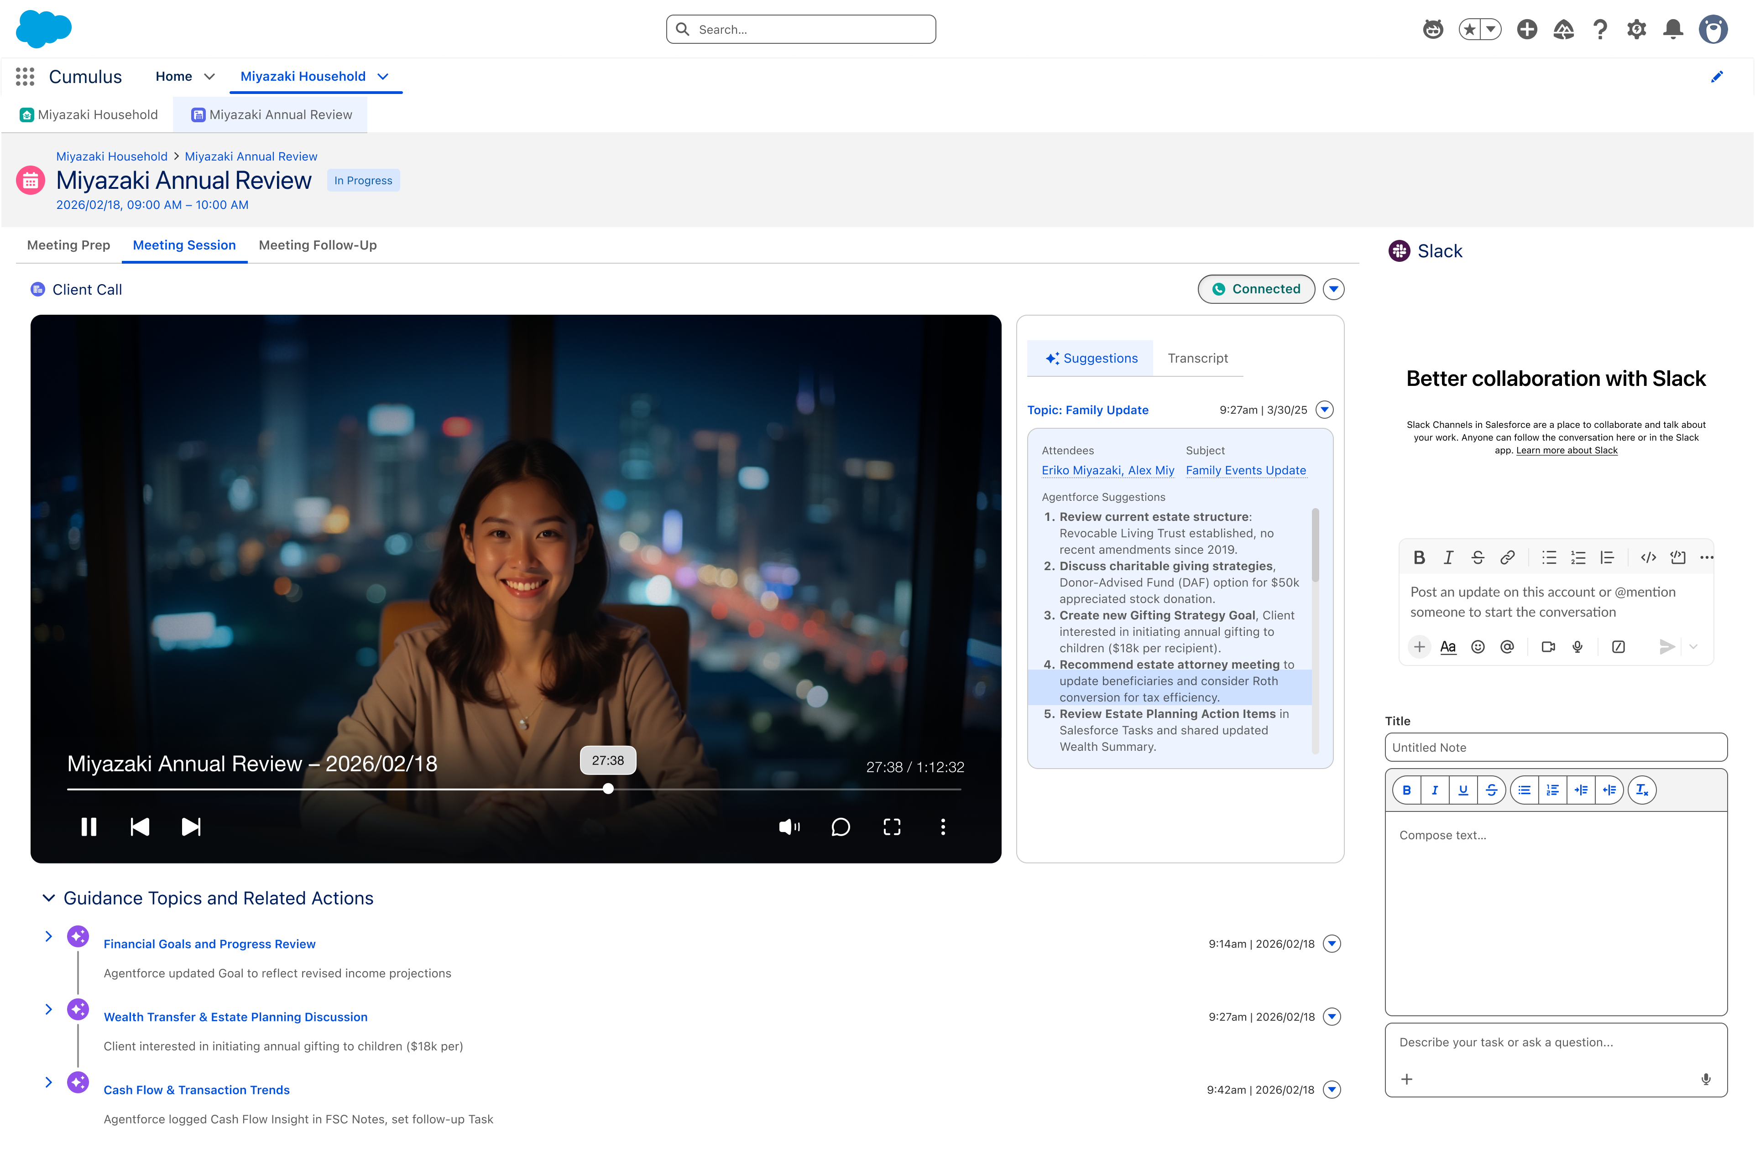This screenshot has width=1755, height=1154.
Task: Open the Help question mark icon
Action: tap(1599, 30)
